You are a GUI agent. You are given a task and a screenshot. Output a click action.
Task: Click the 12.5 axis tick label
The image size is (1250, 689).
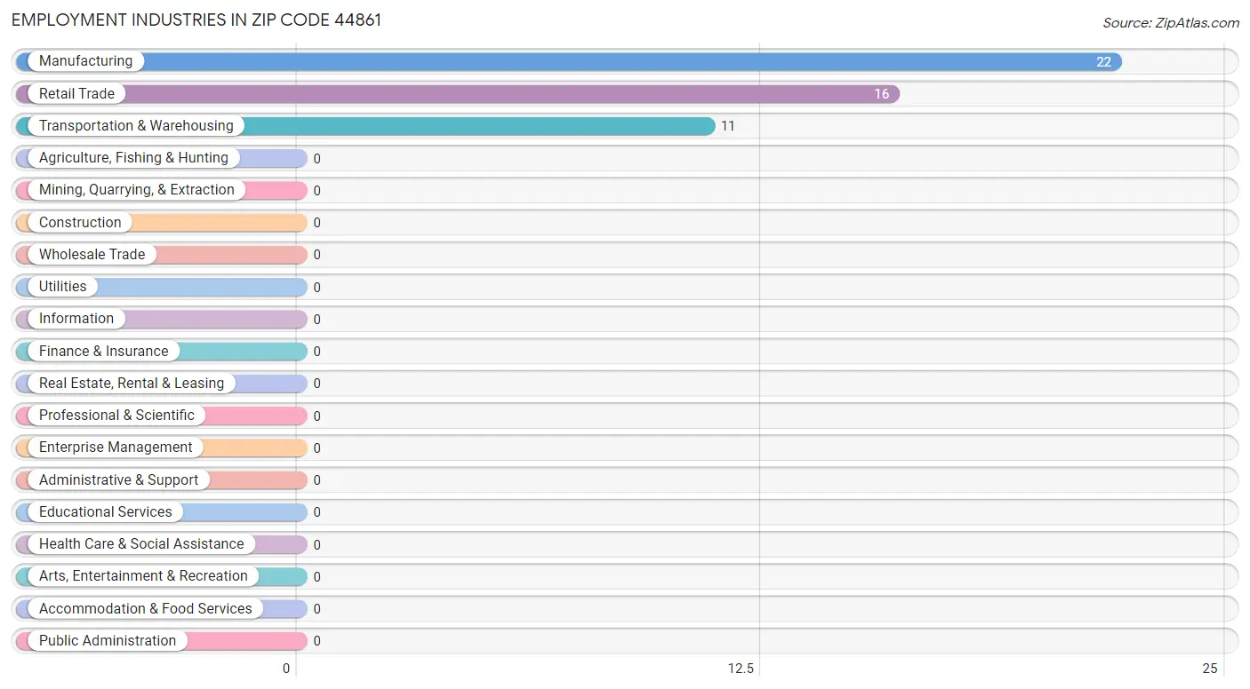pos(741,669)
